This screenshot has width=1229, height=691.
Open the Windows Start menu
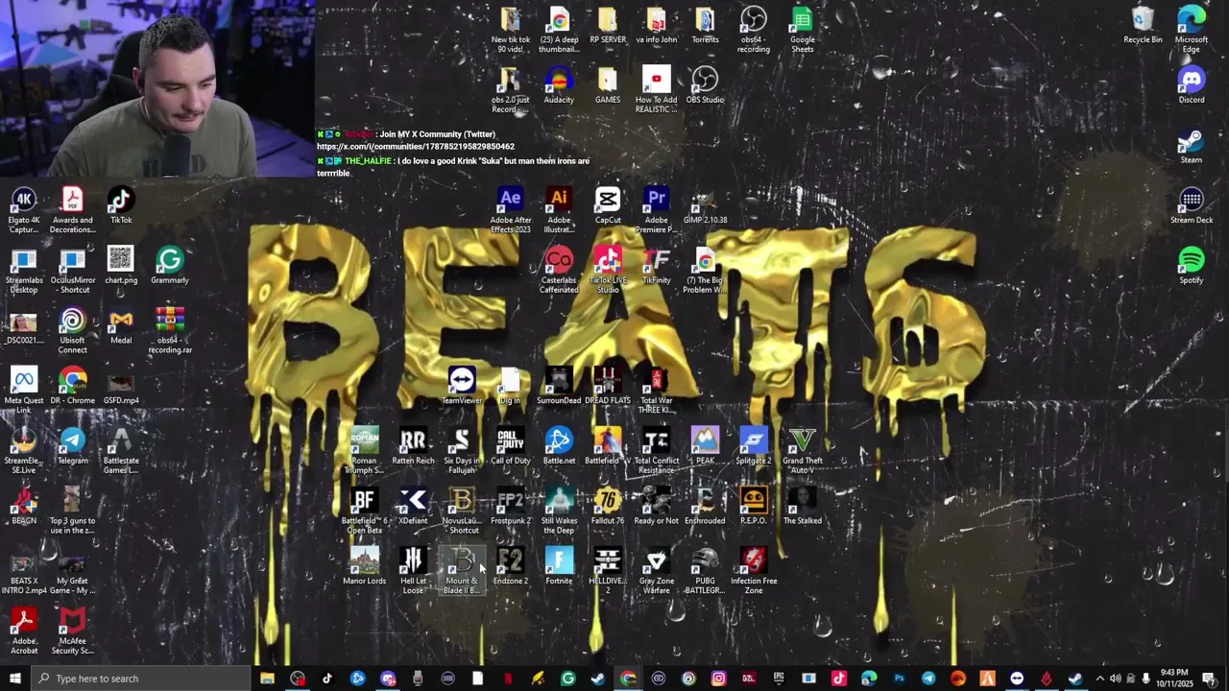[x=14, y=679]
